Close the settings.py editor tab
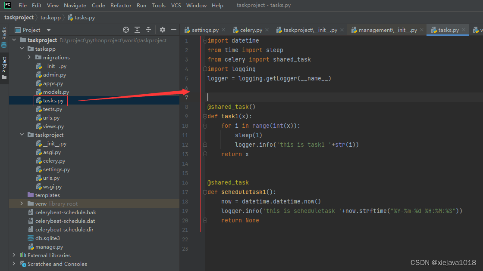 [224, 30]
